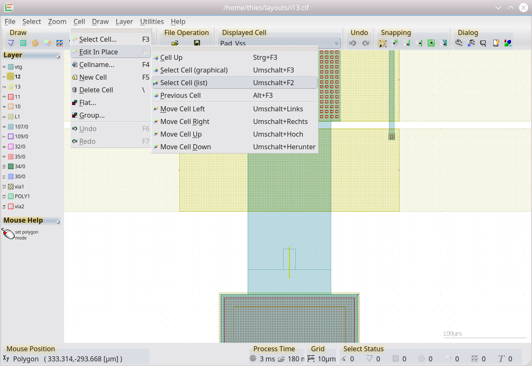Open the Select menu
This screenshot has height=366, width=532.
[32, 22]
